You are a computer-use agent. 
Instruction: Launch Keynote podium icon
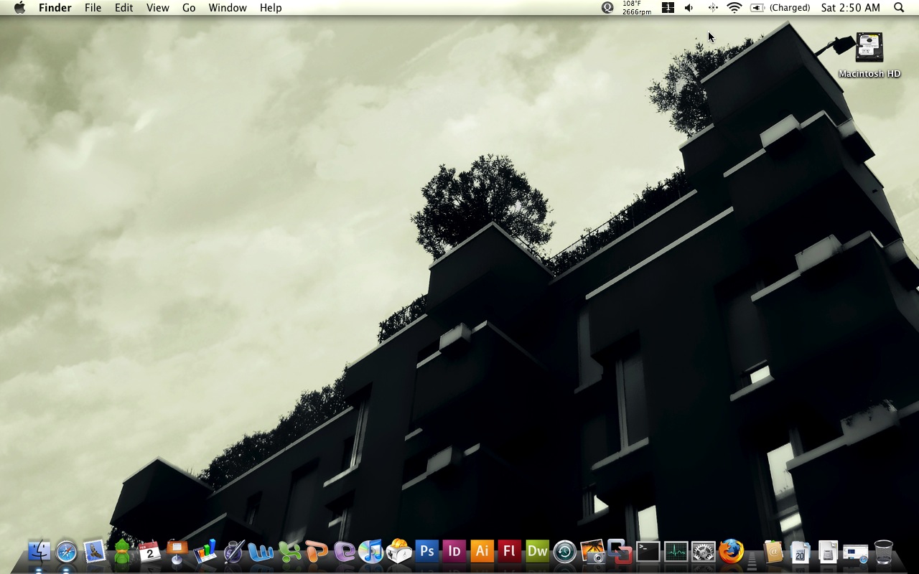pos(177,552)
